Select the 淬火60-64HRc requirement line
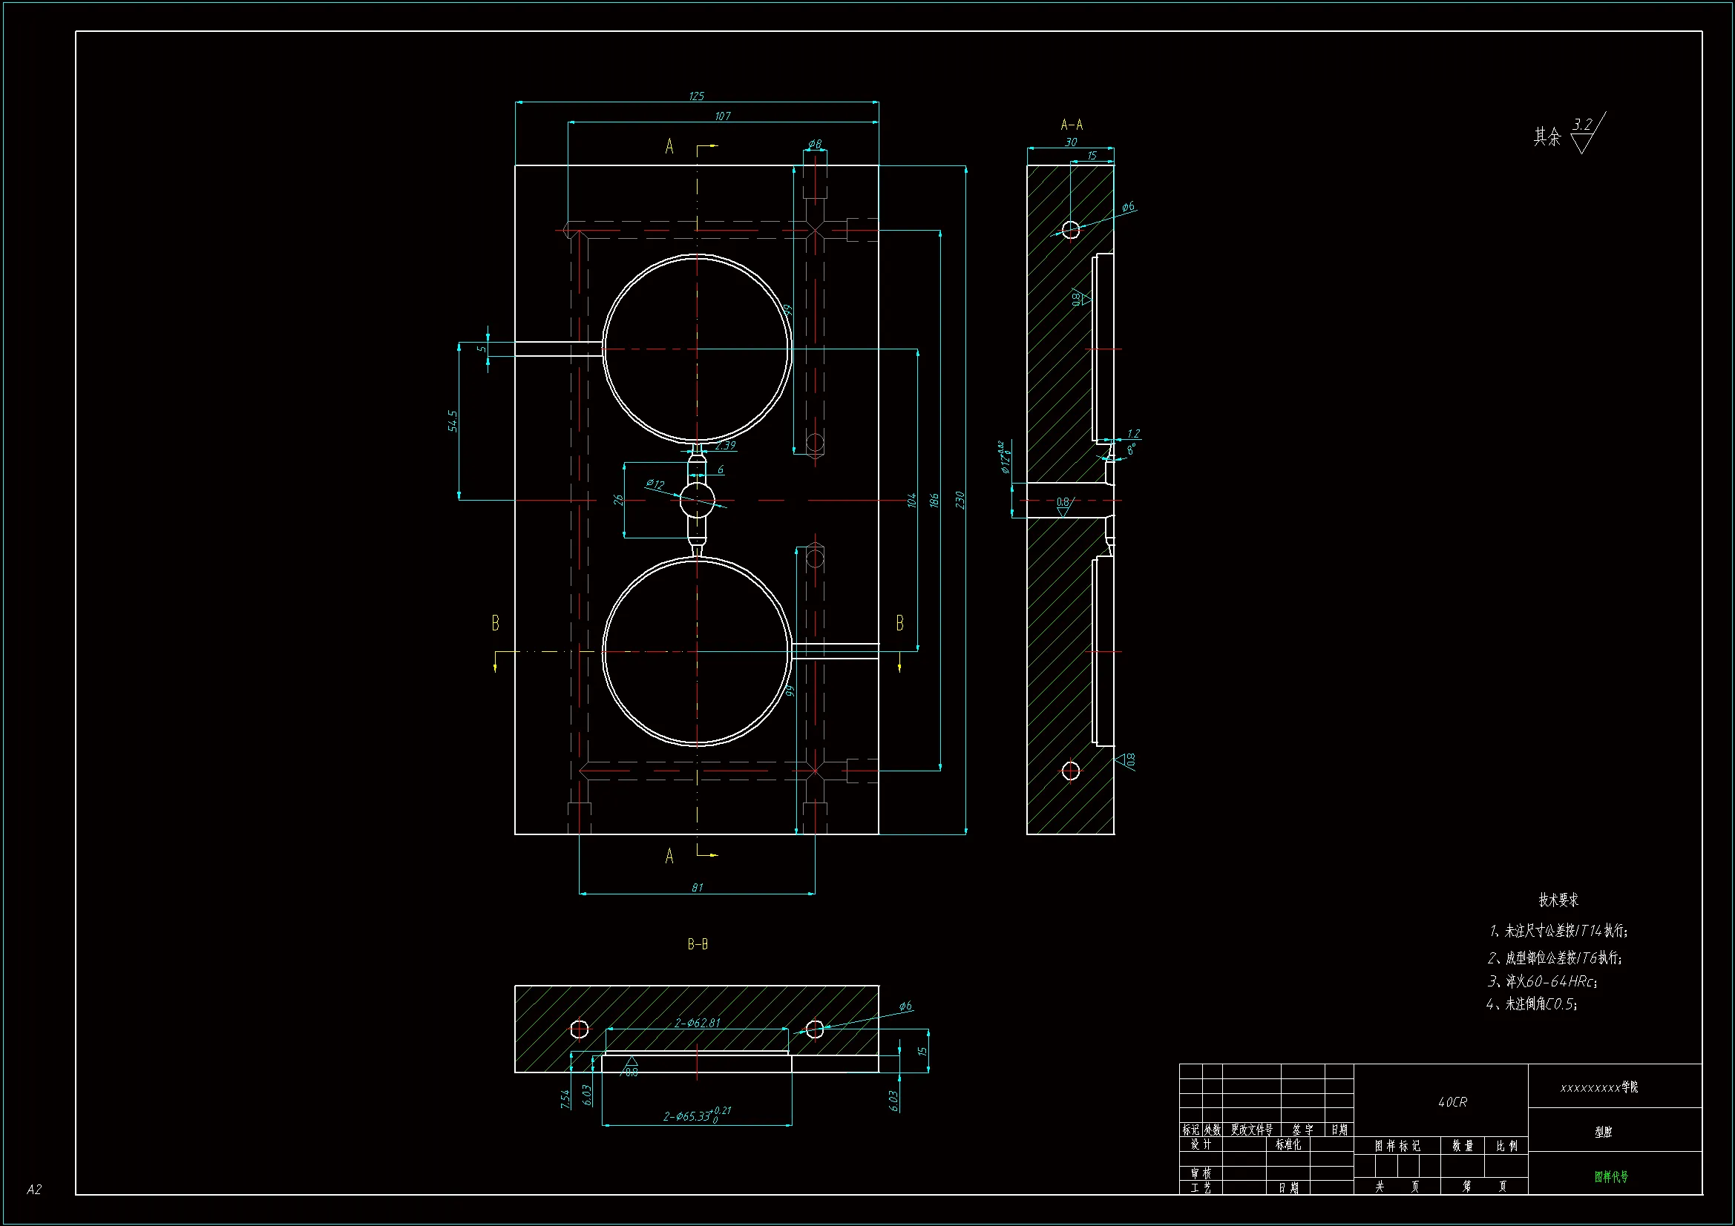 pyautogui.click(x=1541, y=981)
